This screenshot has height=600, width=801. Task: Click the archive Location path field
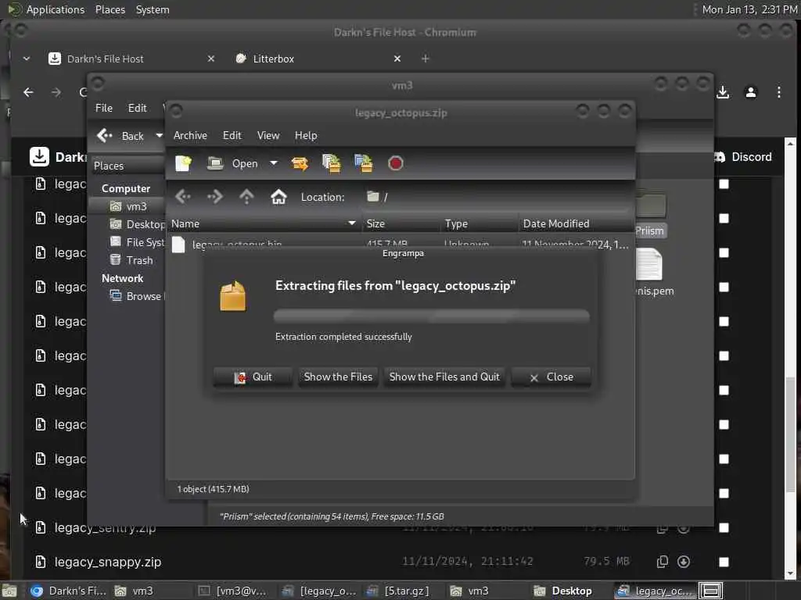coord(495,197)
